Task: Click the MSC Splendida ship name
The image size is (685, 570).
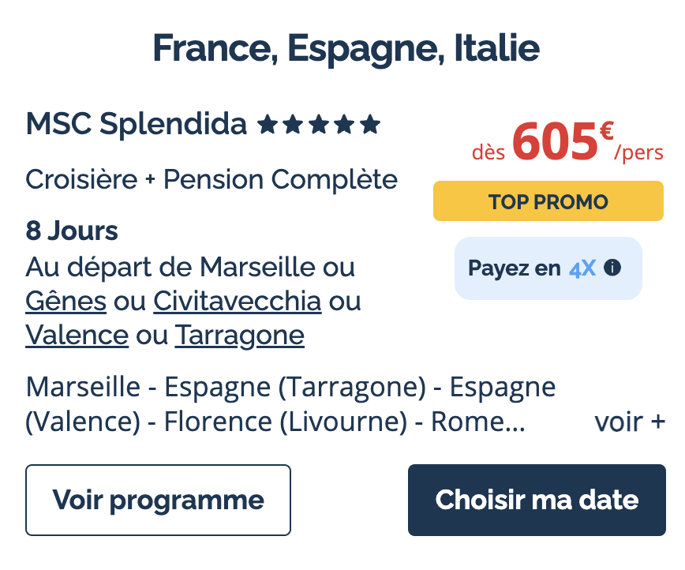Action: pyautogui.click(x=137, y=124)
